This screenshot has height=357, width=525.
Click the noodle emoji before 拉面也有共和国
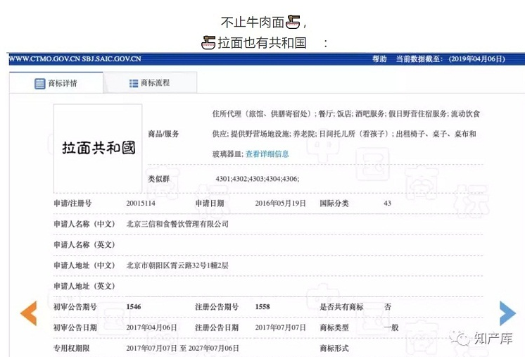208,43
